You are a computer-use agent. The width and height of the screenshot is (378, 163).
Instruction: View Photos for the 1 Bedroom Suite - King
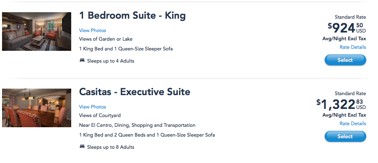pyautogui.click(x=92, y=30)
